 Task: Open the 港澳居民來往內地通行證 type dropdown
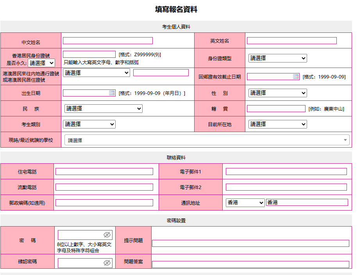pos(96,73)
